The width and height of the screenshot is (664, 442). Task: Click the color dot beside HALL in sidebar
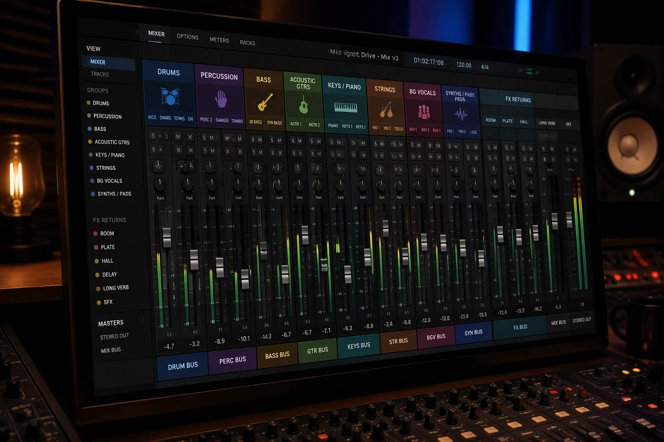pos(96,261)
